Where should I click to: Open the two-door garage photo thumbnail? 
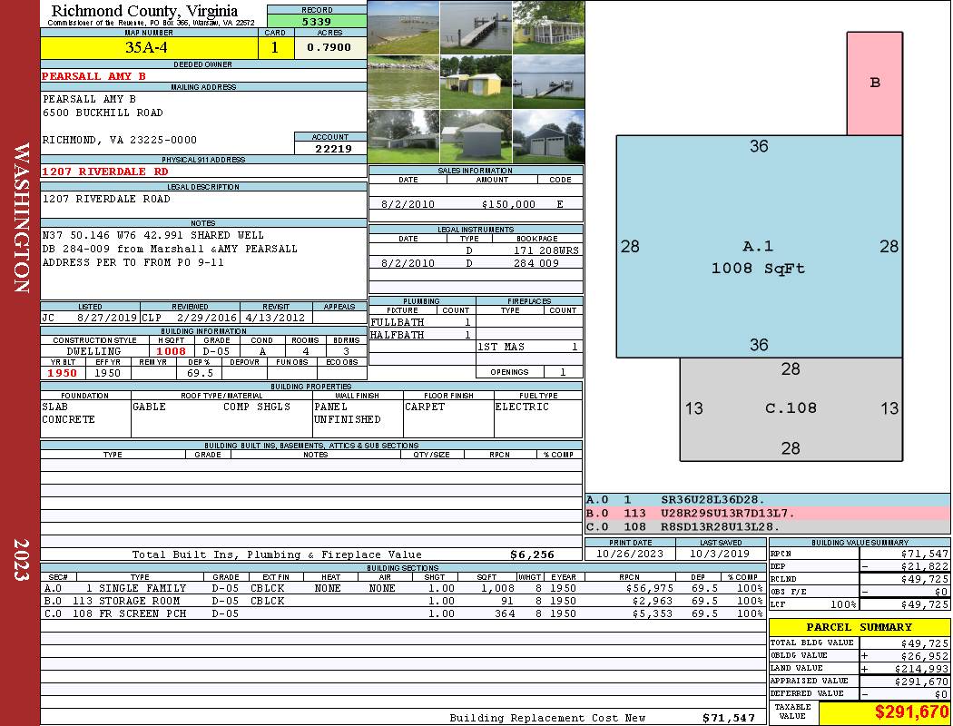(x=549, y=137)
